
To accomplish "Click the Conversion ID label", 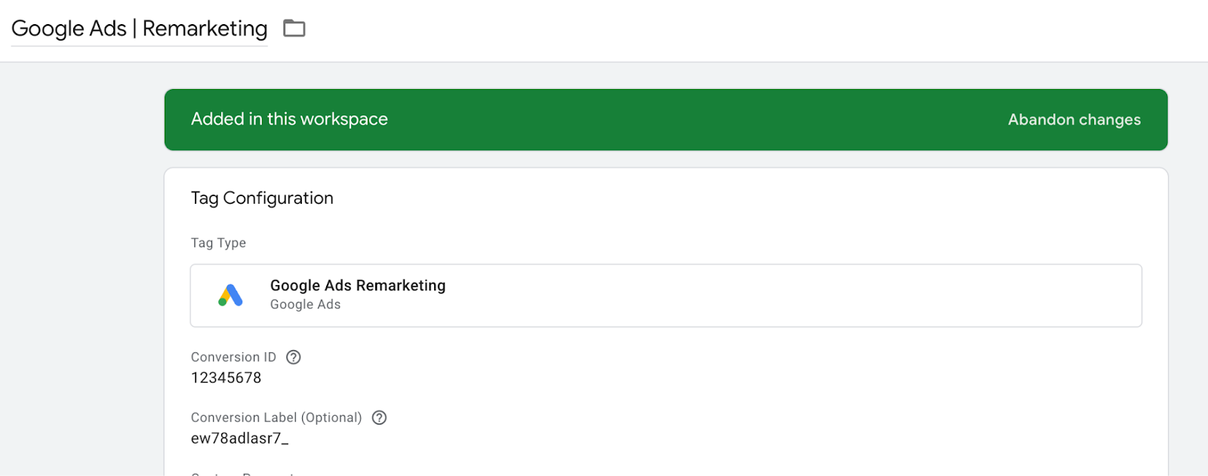I will [x=233, y=358].
